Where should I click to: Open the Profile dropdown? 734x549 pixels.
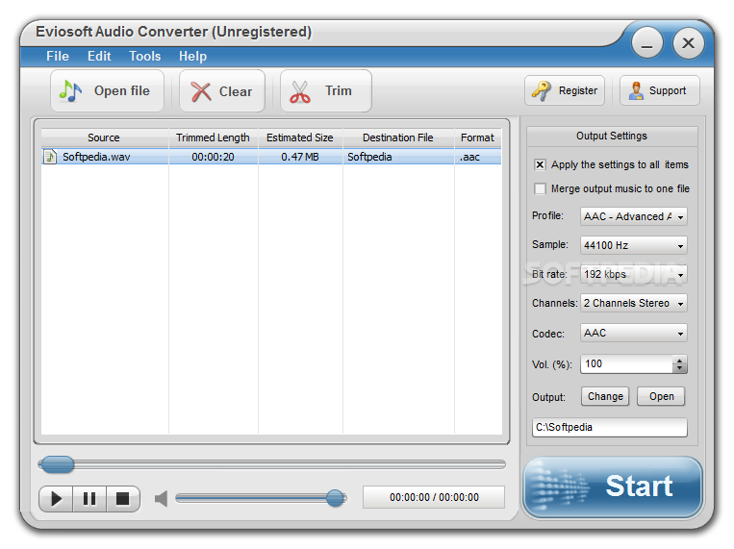tap(634, 216)
